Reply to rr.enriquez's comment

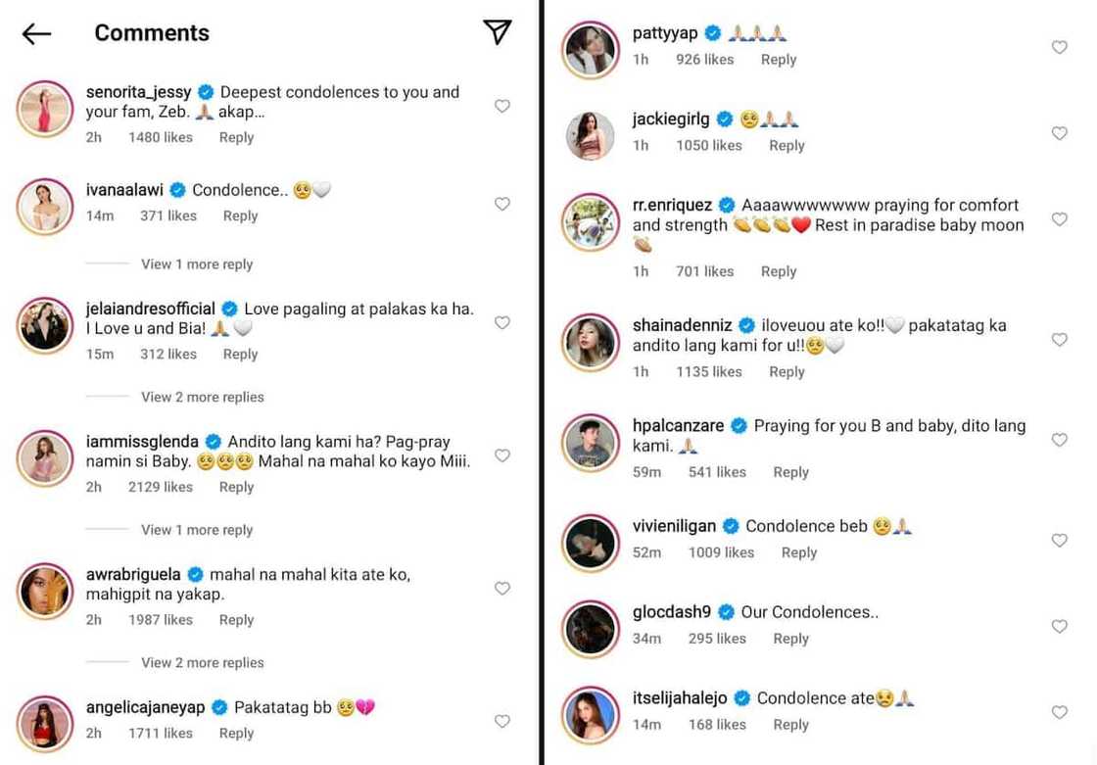coord(779,272)
